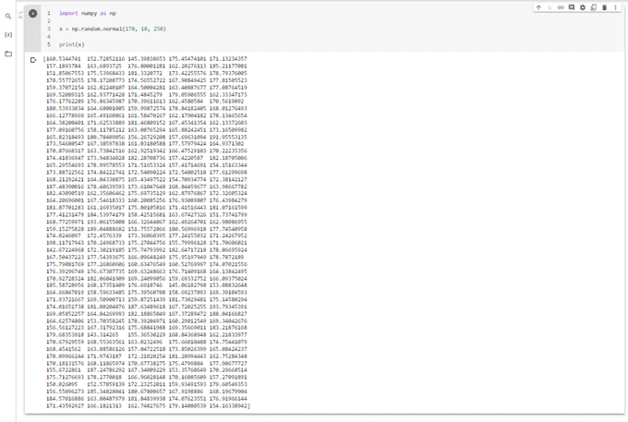The image size is (628, 422).
Task: Delete the cell with trash icon
Action: tap(605, 7)
